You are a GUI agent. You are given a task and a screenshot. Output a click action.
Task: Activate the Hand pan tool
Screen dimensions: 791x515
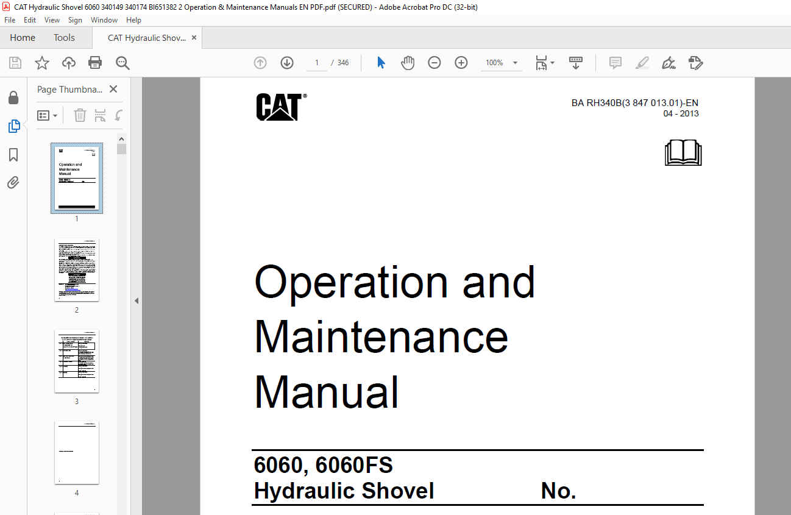(x=408, y=63)
